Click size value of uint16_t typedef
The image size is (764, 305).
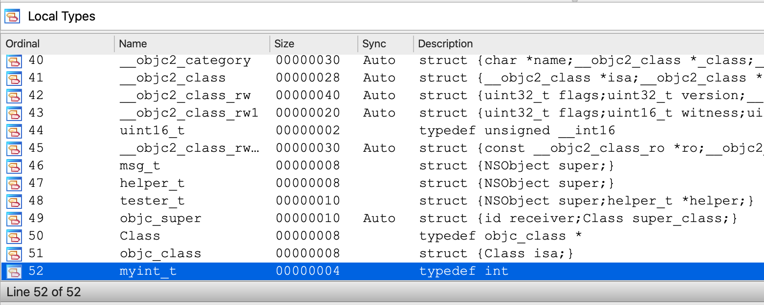click(x=307, y=131)
